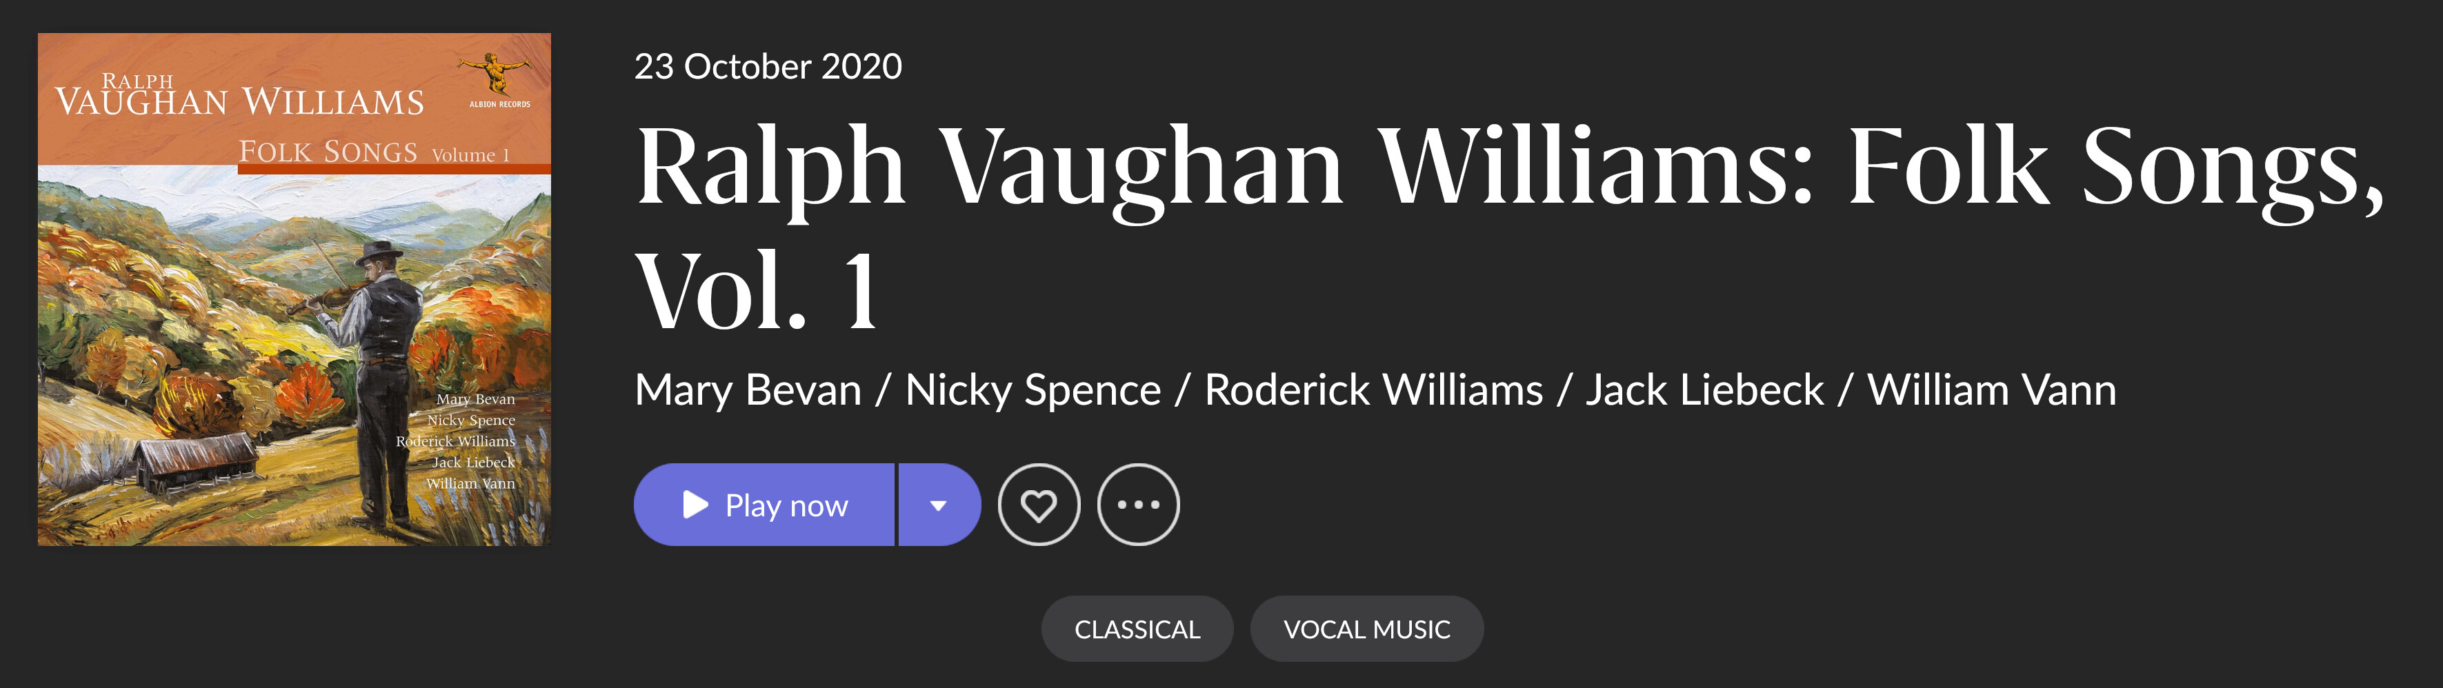Image resolution: width=2443 pixels, height=688 pixels.
Task: Open the three-dots more options menu
Action: click(x=1138, y=504)
